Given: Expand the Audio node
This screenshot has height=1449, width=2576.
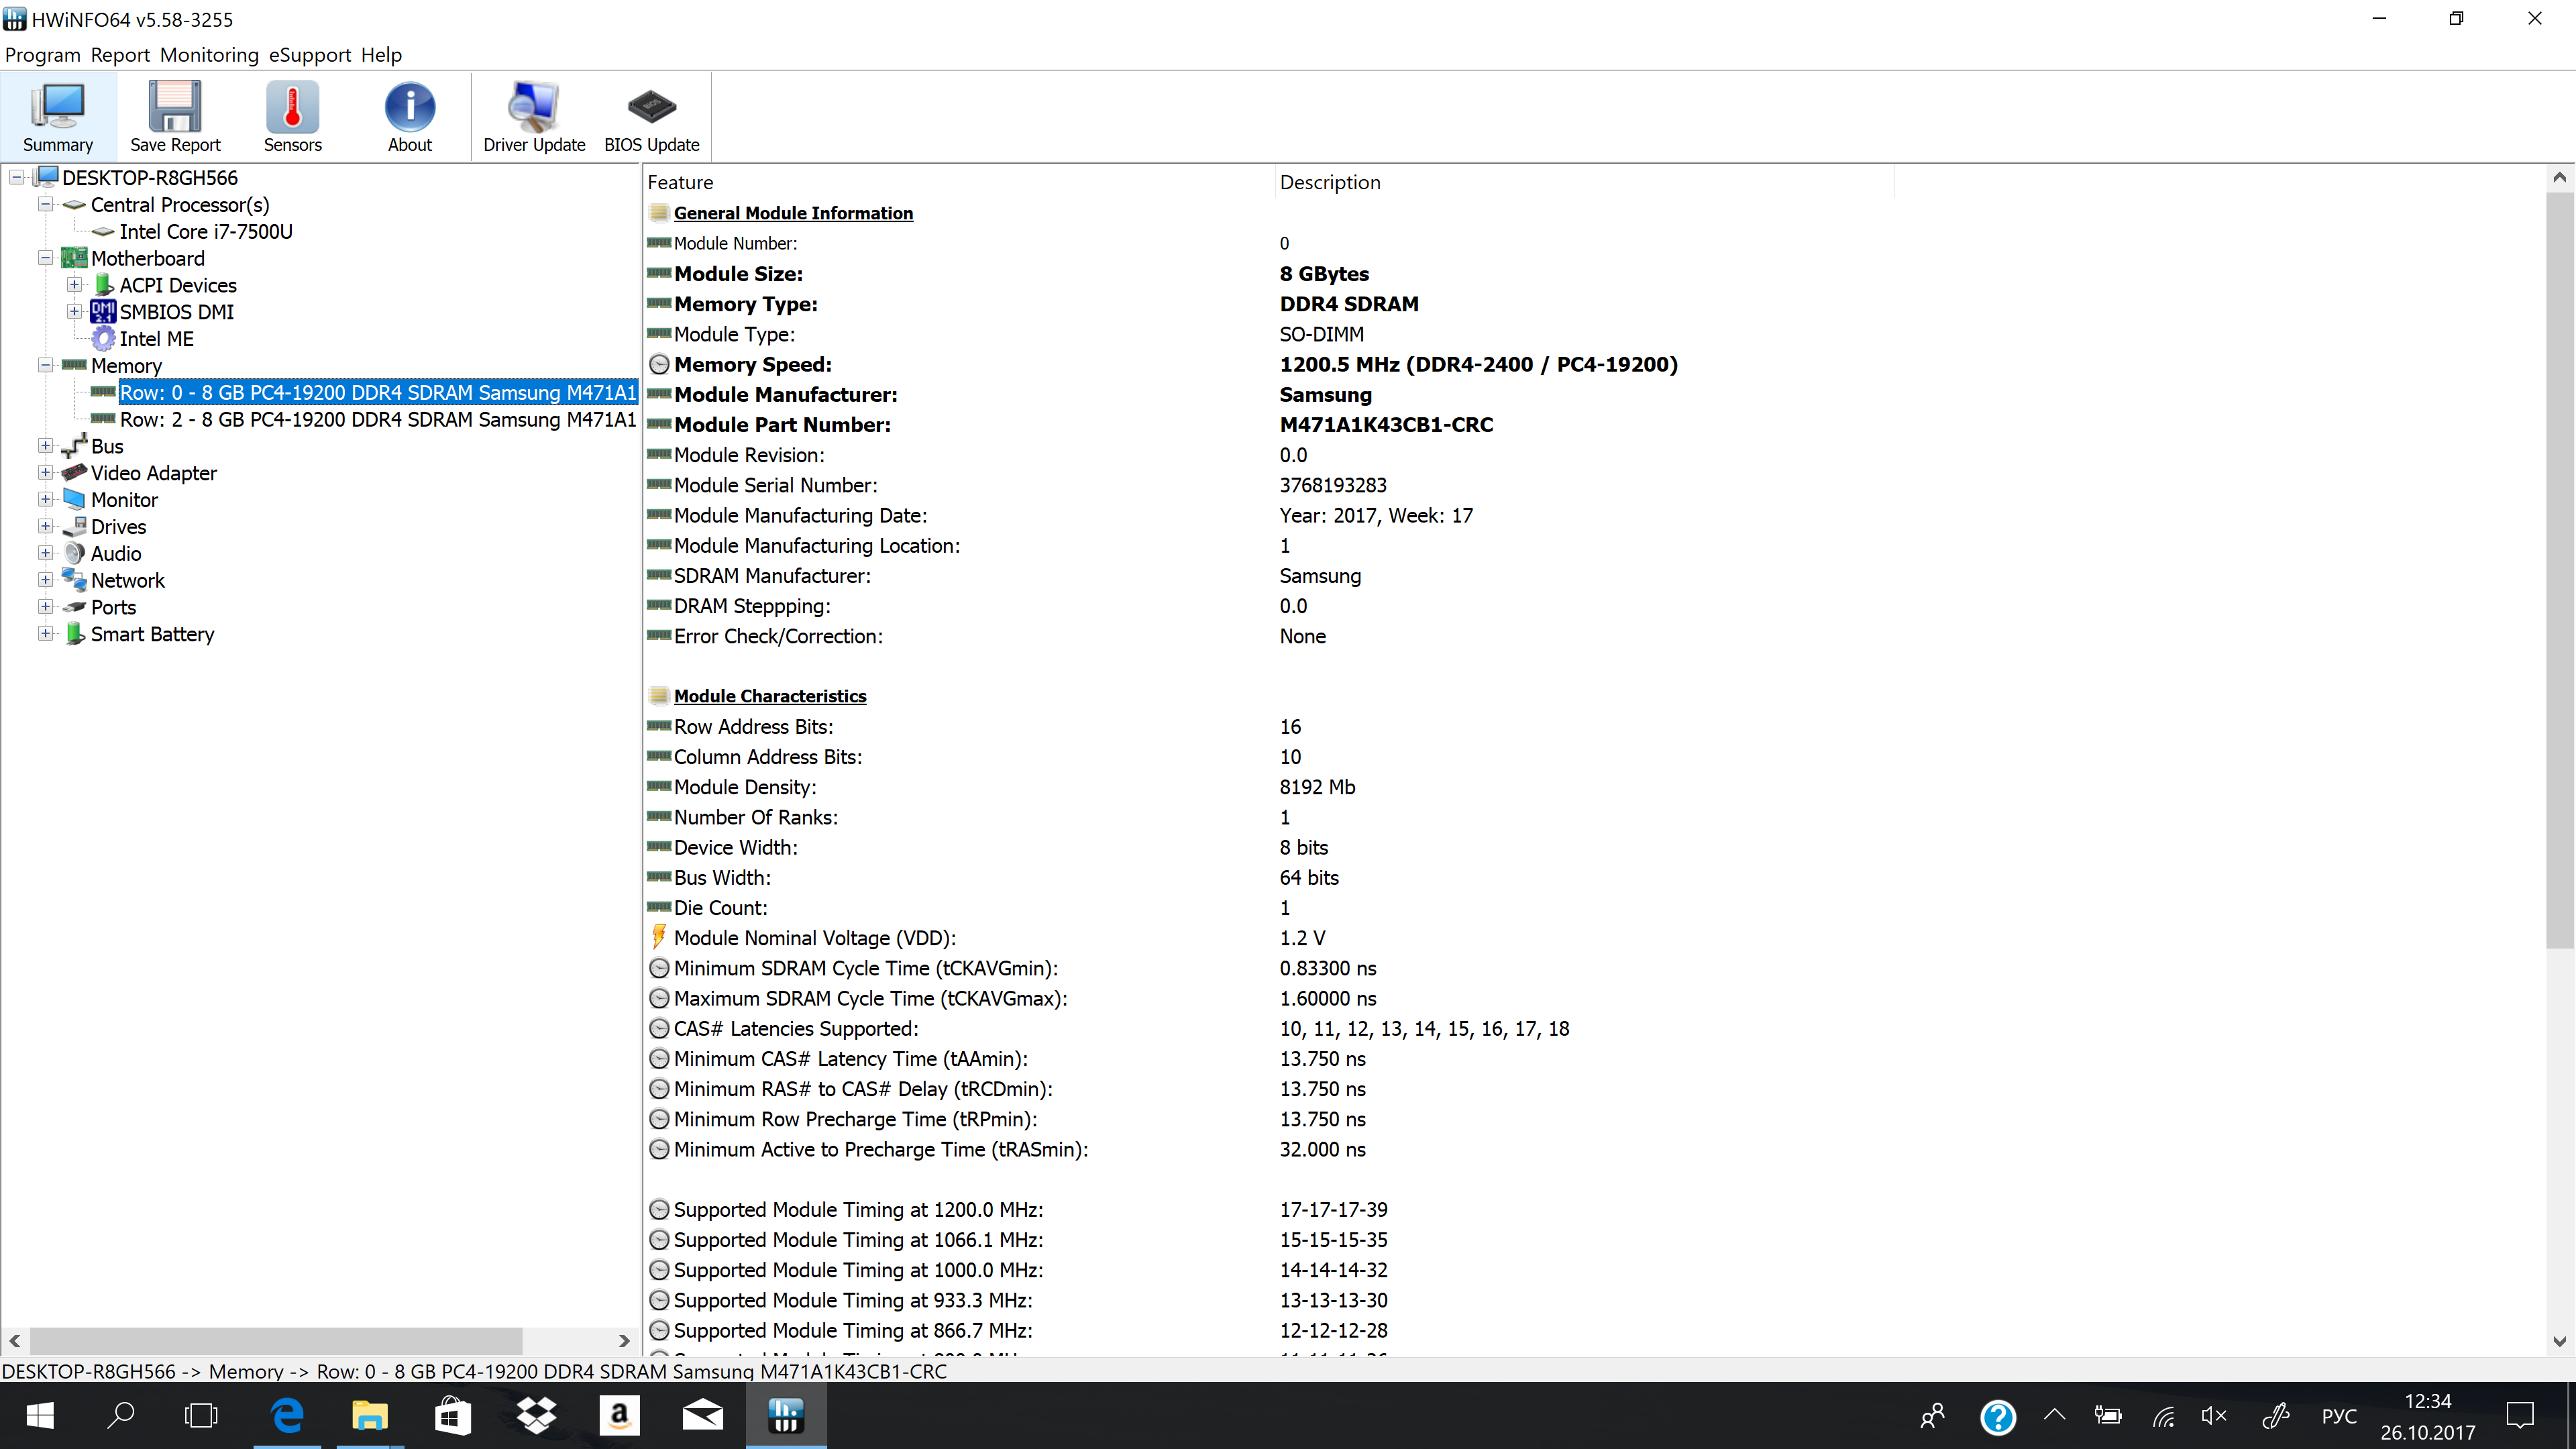Looking at the screenshot, I should point(45,553).
